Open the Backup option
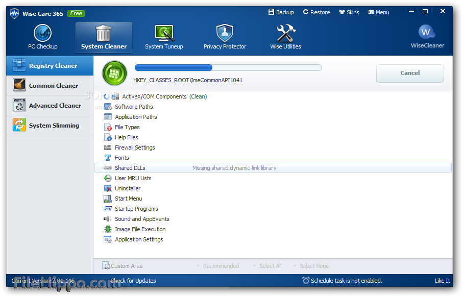The width and height of the screenshot is (463, 297). pyautogui.click(x=281, y=12)
